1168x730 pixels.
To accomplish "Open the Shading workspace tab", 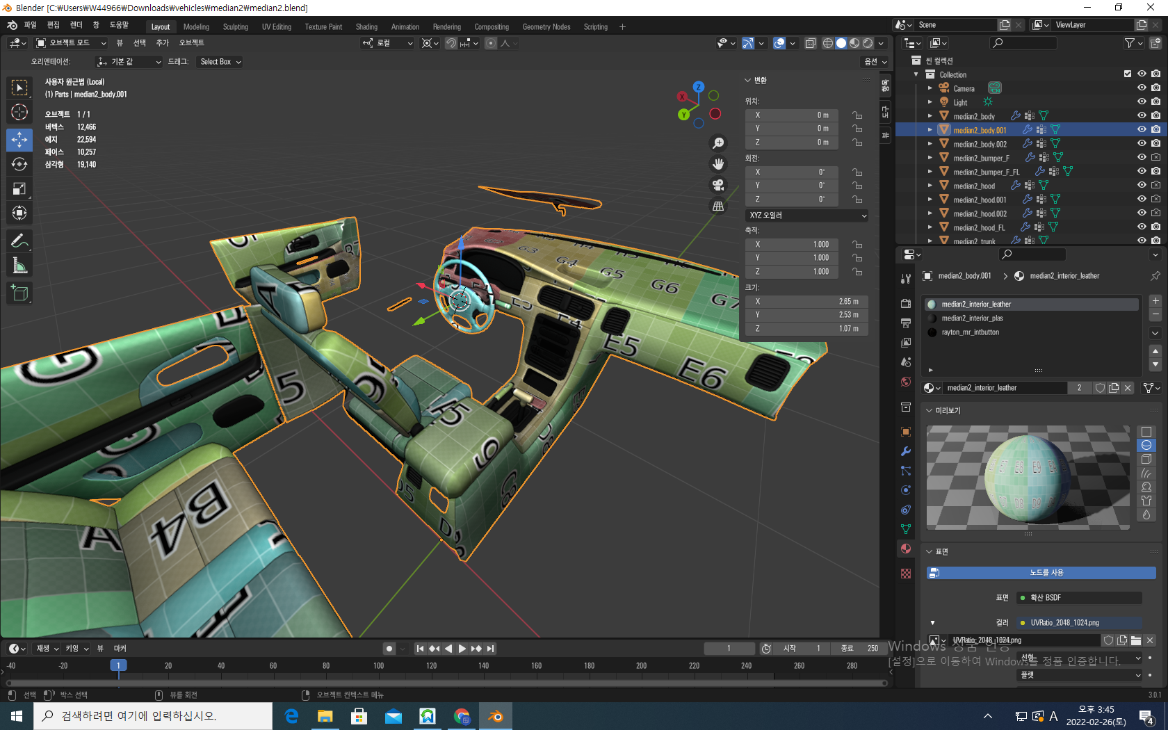I will pos(366,27).
